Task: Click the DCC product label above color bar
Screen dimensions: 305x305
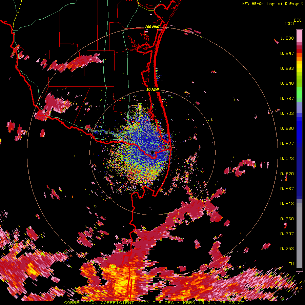Action: (298, 20)
